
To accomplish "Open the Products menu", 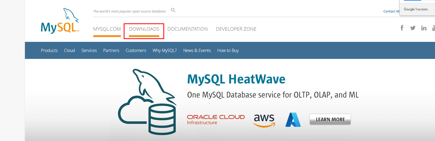I will pyautogui.click(x=49, y=50).
